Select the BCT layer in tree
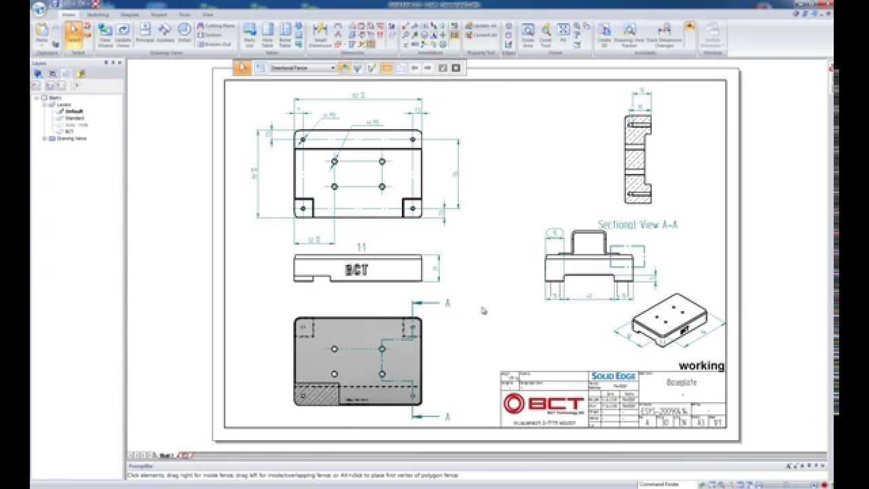 [69, 132]
